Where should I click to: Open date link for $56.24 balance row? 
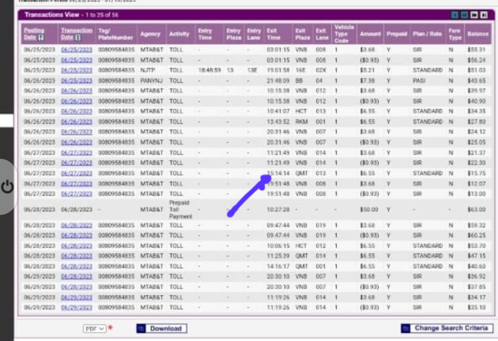tap(77, 60)
